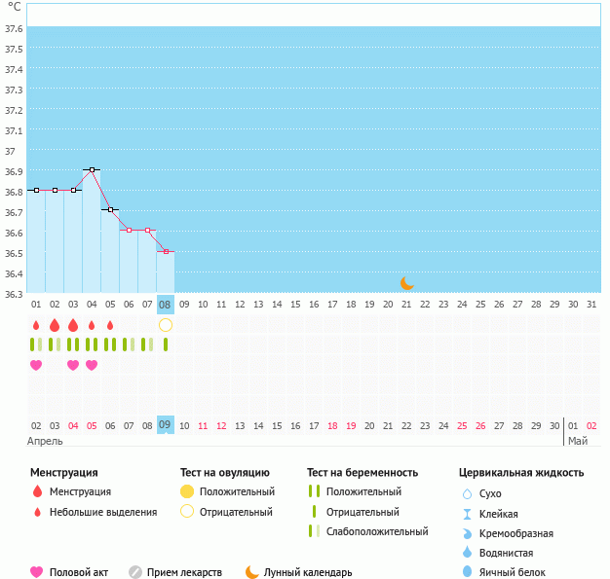Screen dimensions: 610x579
Task: Select the negative ovulation test circle on day 08
Action: pyautogui.click(x=166, y=325)
